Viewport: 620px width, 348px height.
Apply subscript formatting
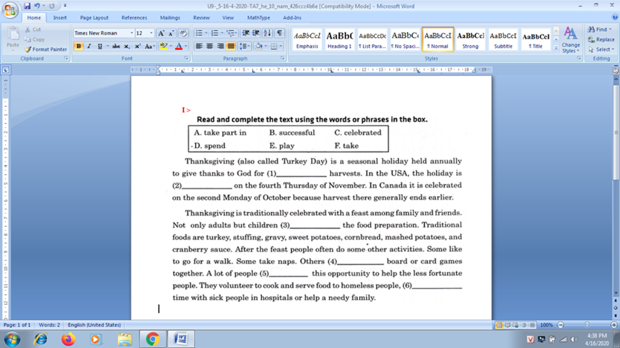tap(127, 46)
